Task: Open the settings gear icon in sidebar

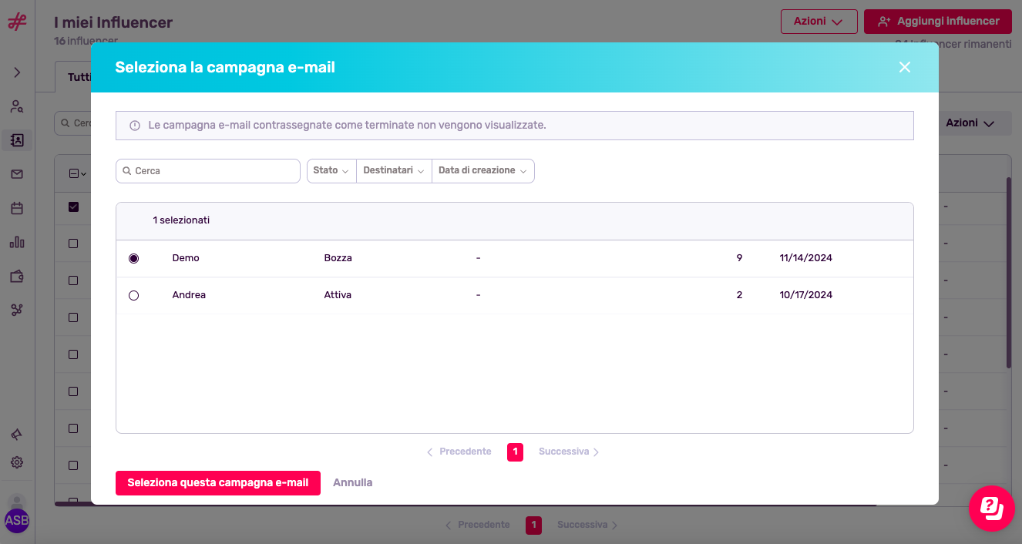Action: click(x=17, y=462)
